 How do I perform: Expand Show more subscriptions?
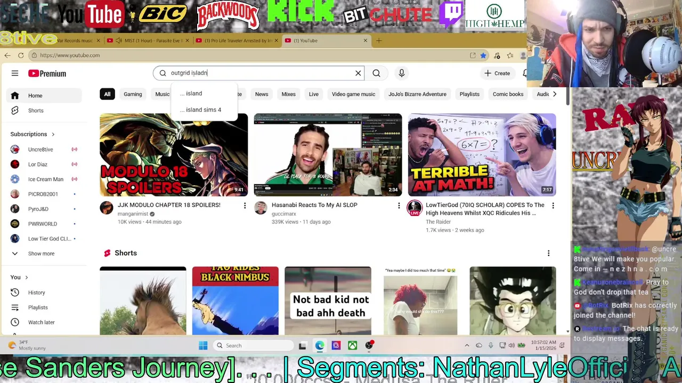(x=44, y=254)
